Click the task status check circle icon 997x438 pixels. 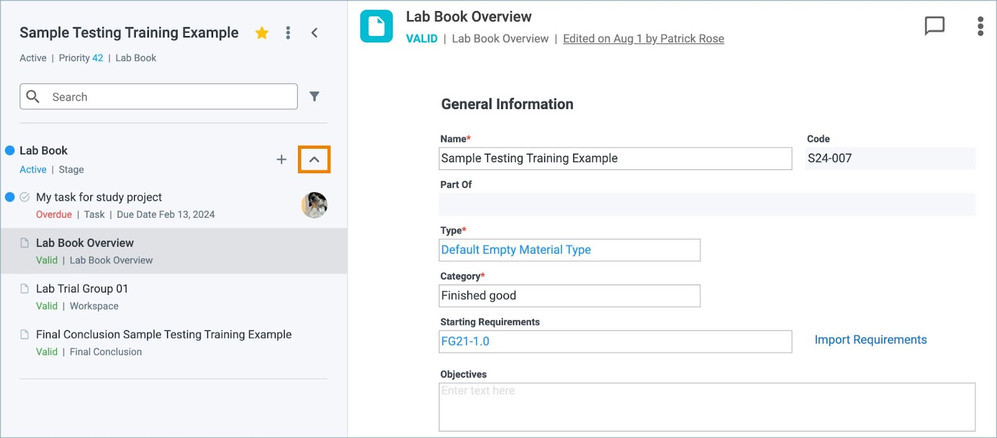point(25,197)
